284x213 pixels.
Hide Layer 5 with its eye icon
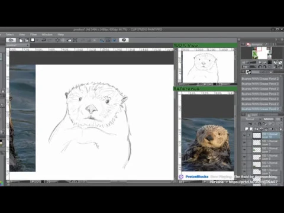tap(244, 172)
